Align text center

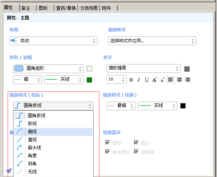click(x=179, y=79)
